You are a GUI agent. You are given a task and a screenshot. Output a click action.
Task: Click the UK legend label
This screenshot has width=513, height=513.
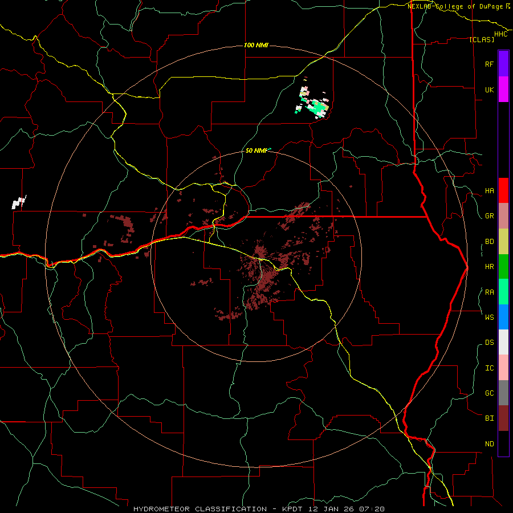click(x=489, y=89)
